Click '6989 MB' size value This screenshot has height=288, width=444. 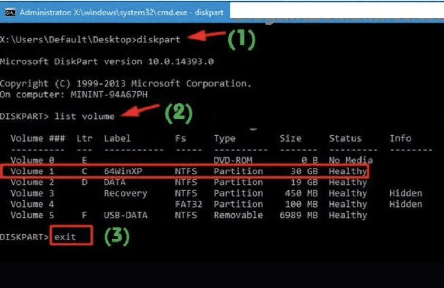299,215
